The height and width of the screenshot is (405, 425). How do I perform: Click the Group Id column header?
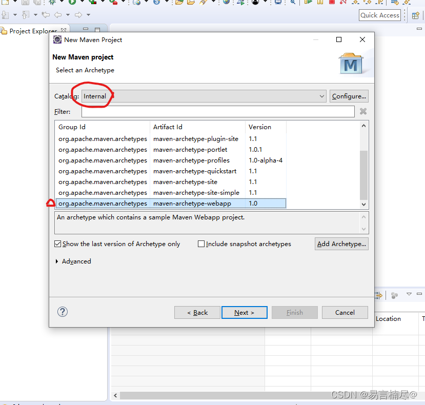point(103,127)
